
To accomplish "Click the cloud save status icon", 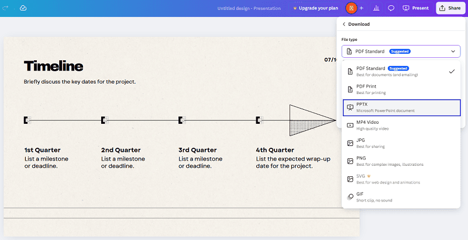I will click(23, 8).
